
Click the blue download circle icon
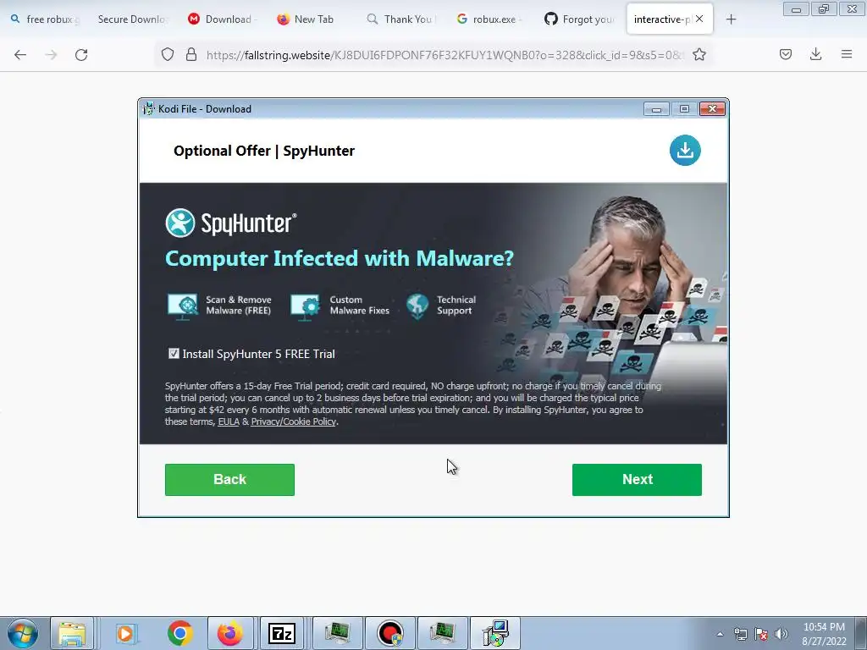(685, 151)
